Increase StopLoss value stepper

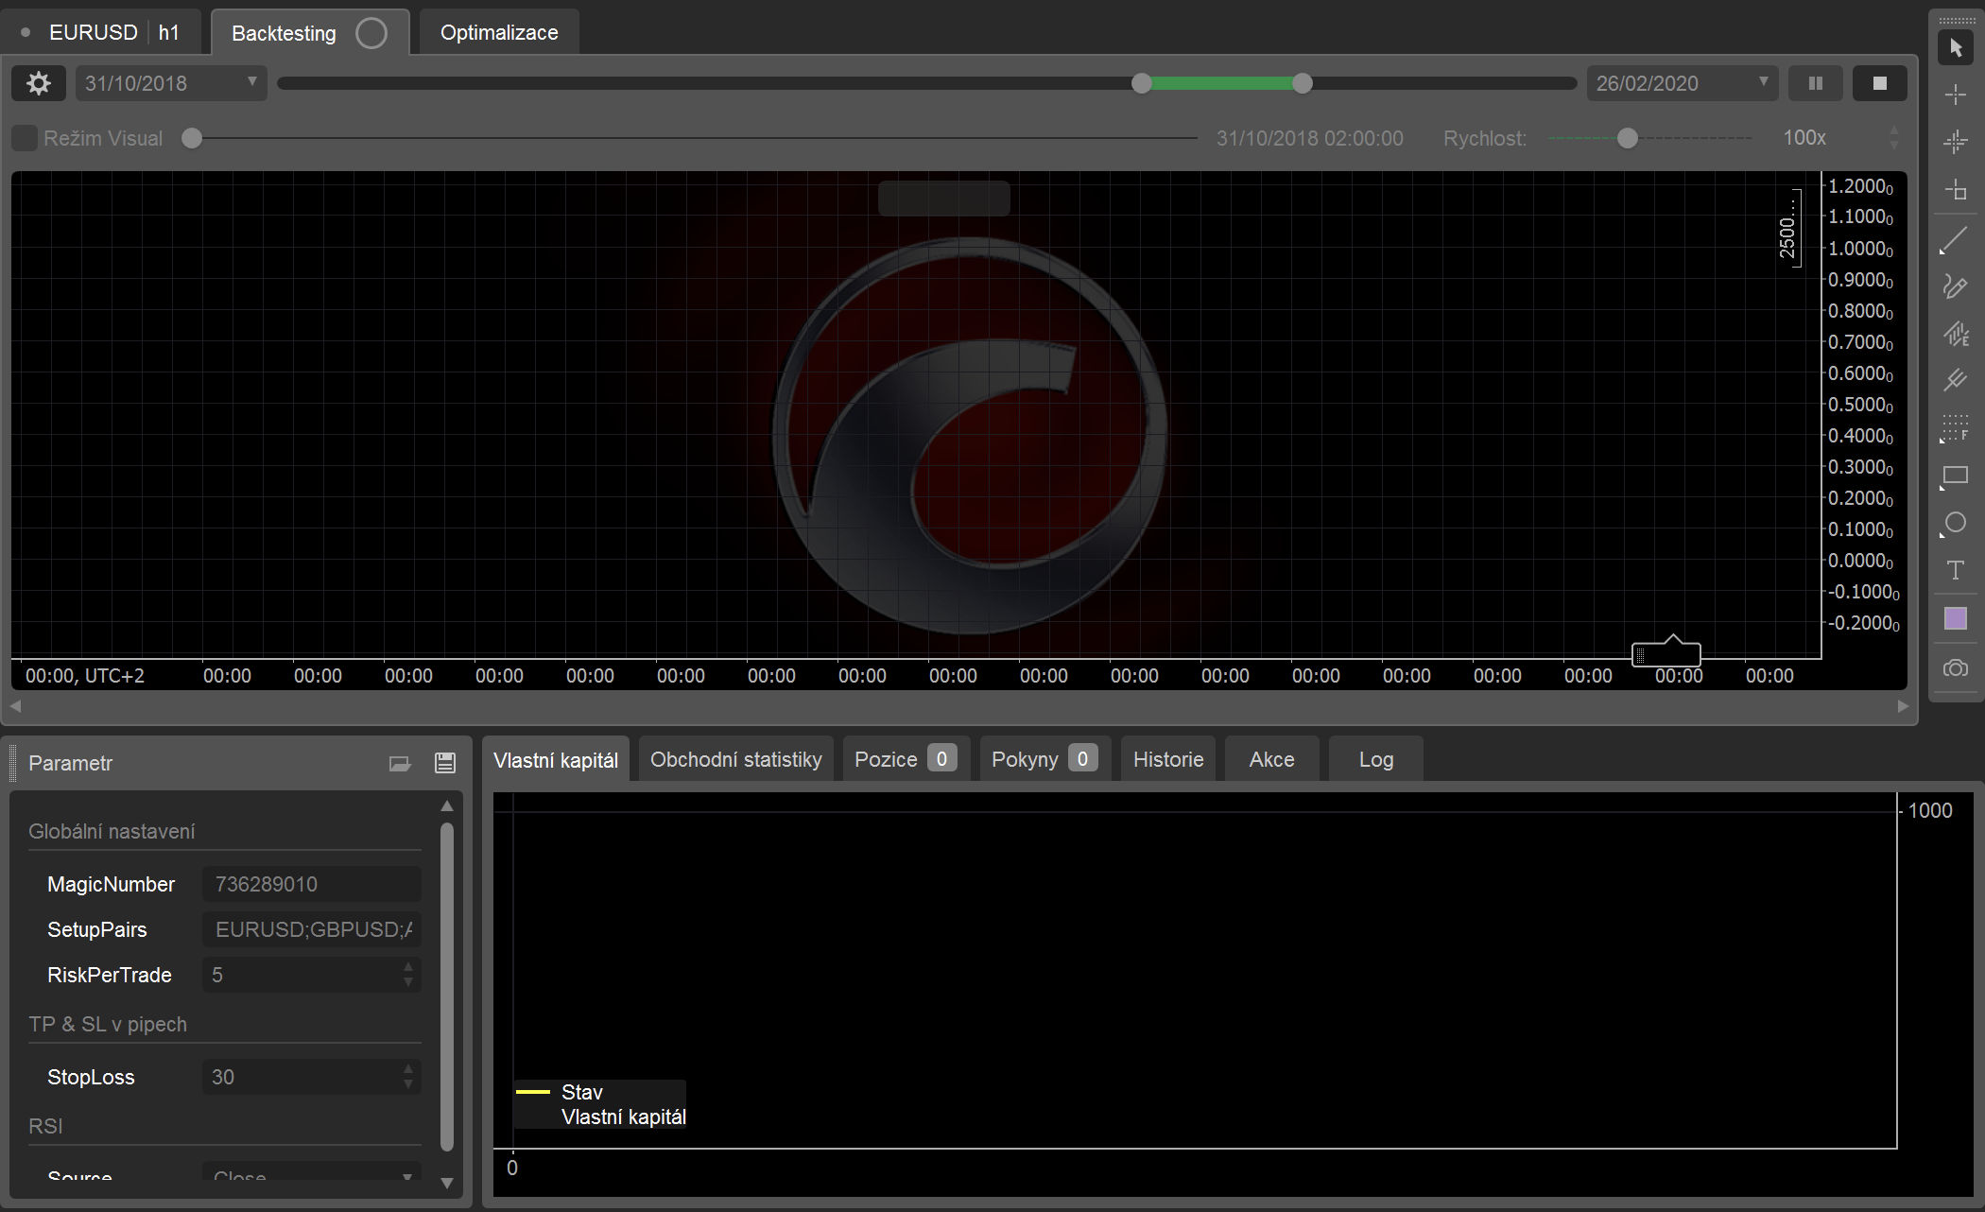pyautogui.click(x=408, y=1069)
